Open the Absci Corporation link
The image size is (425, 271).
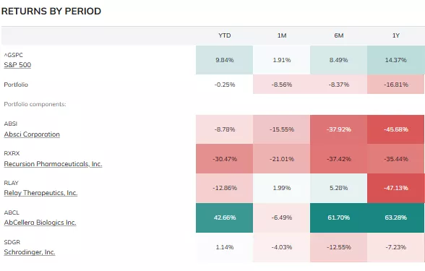point(32,134)
